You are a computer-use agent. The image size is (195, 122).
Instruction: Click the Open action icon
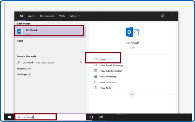(x=95, y=59)
